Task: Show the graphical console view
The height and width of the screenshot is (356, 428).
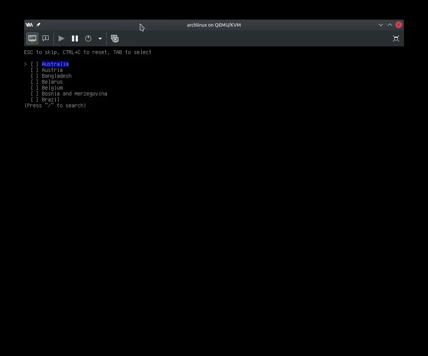Action: [32, 38]
